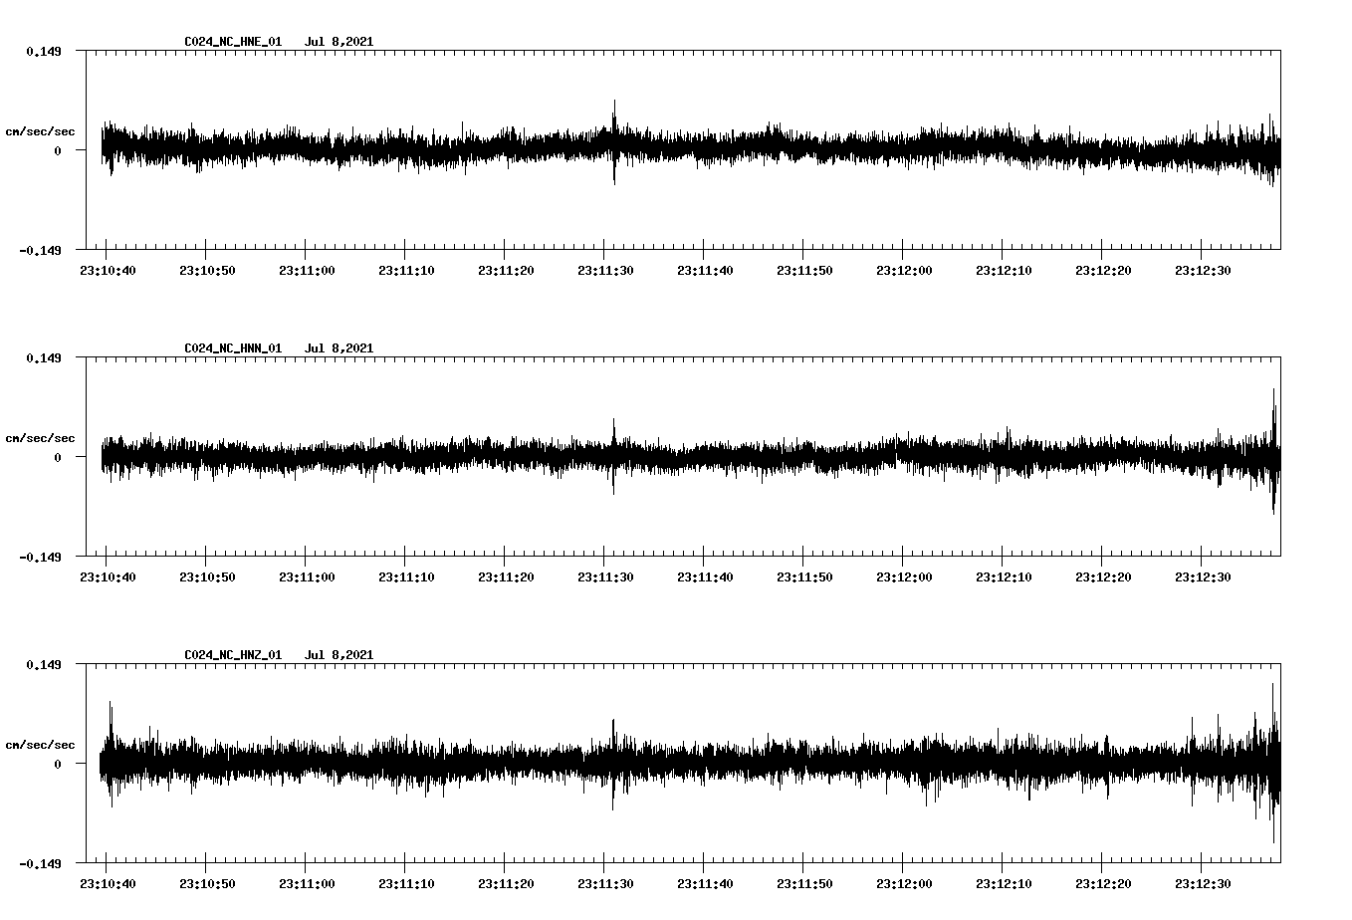This screenshot has height=920, width=1352.
Task: Choose 23:12:10 time label under HNZ plot
Action: click(1004, 884)
